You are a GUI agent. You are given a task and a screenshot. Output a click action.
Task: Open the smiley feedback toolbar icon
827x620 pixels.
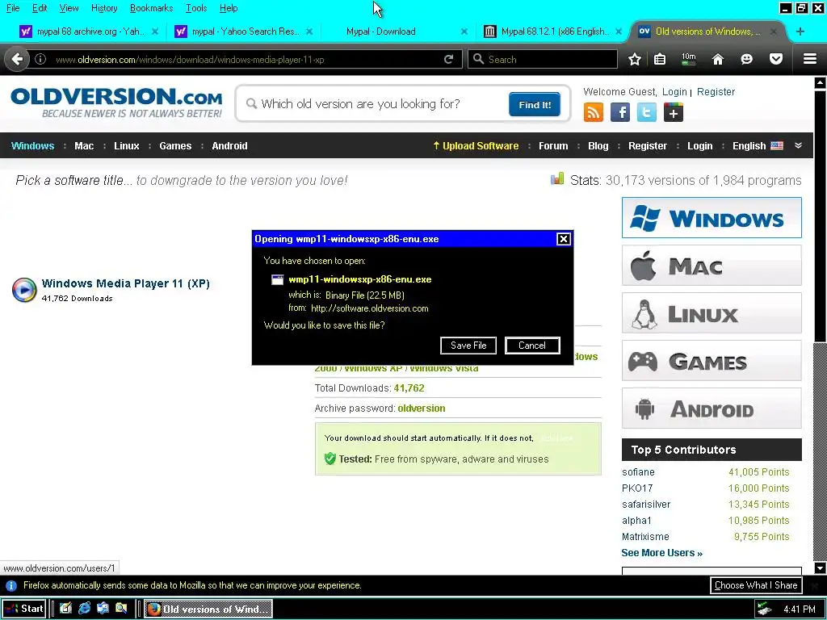(x=746, y=59)
